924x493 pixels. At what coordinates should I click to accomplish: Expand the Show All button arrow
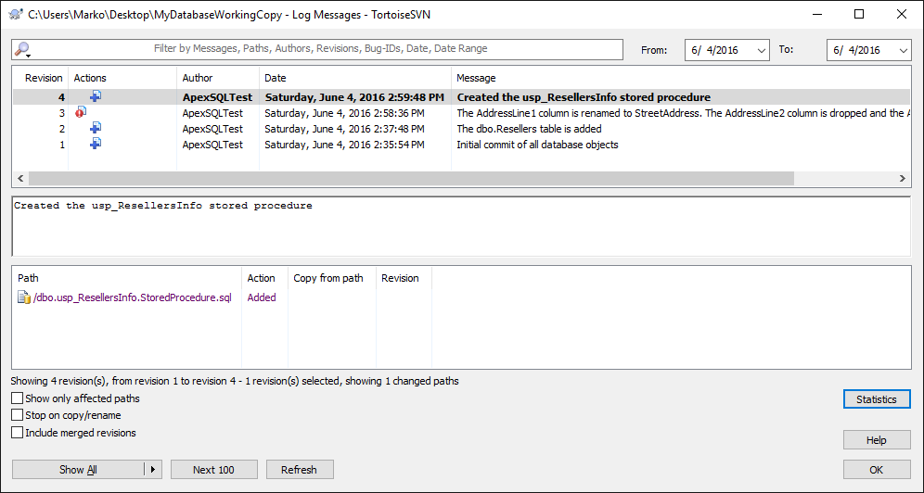(x=154, y=470)
